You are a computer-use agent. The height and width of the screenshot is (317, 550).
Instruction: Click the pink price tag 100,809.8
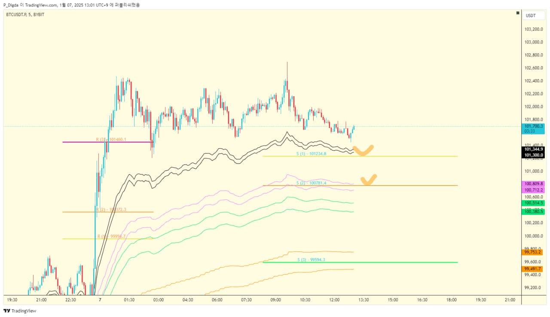point(533,183)
